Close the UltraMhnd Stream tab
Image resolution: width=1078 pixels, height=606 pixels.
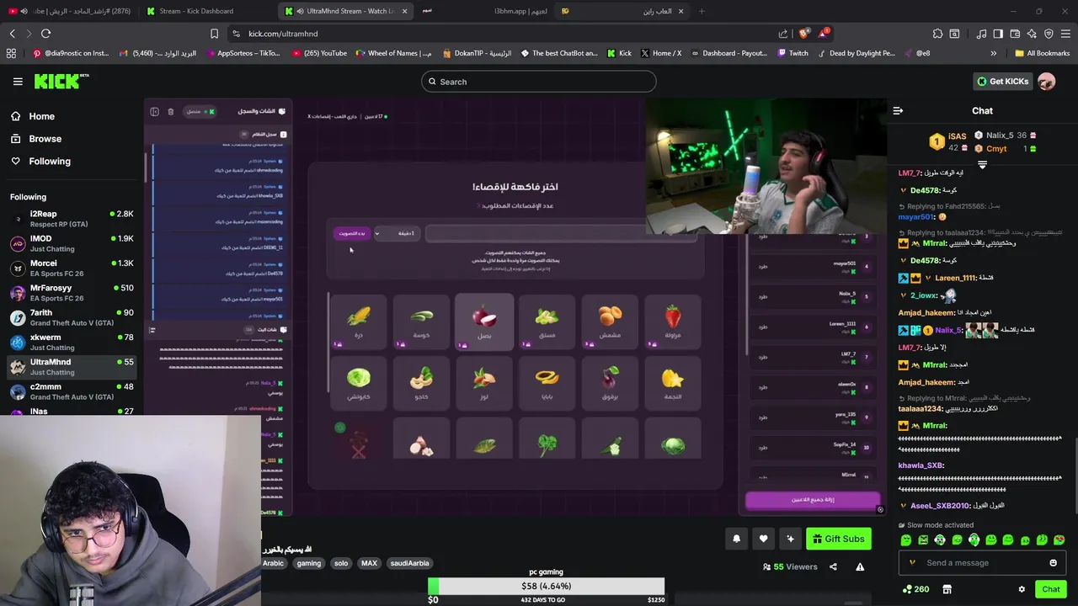tap(404, 11)
